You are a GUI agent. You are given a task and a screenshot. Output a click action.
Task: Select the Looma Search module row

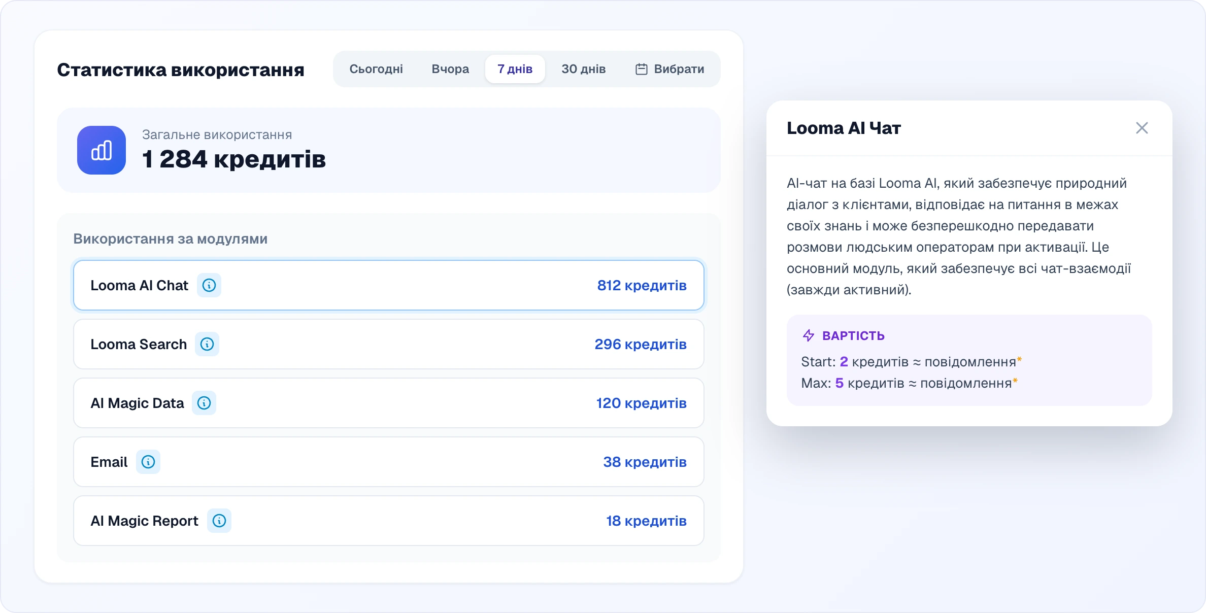coord(389,344)
